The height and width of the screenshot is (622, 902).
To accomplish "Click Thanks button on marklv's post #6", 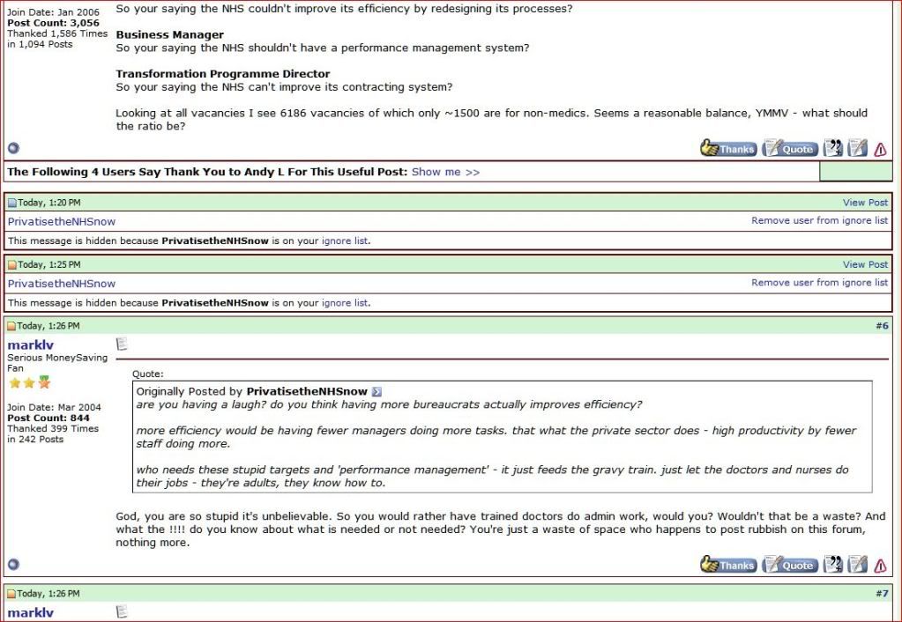I will [727, 565].
